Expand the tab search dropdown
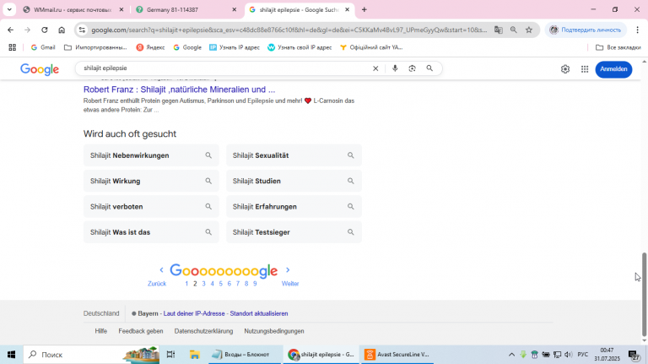 pyautogui.click(x=9, y=9)
